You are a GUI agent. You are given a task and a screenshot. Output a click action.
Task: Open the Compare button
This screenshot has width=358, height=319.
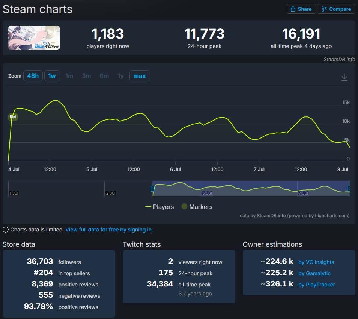pyautogui.click(x=336, y=9)
